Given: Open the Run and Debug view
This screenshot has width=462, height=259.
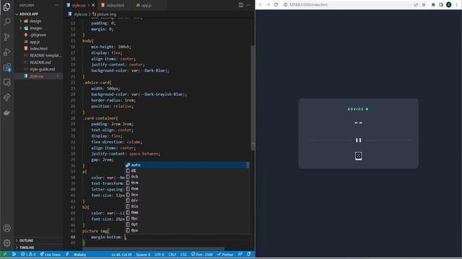Looking at the screenshot, I should pos(6,52).
